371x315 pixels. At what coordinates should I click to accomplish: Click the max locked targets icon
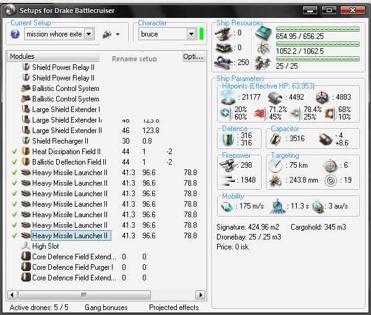tap(330, 166)
